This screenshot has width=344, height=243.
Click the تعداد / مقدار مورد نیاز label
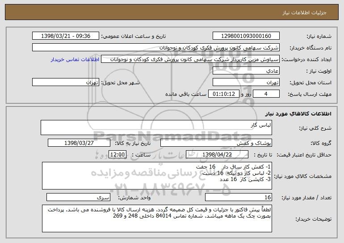(x=306, y=198)
